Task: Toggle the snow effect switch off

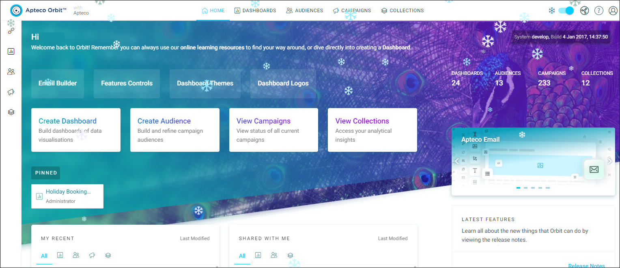Action: pos(566,11)
